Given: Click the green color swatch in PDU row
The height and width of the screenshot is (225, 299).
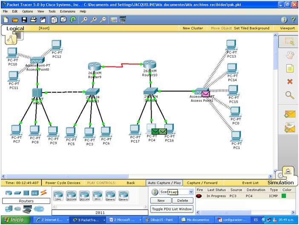Looking at the screenshot, I should 284,196.
